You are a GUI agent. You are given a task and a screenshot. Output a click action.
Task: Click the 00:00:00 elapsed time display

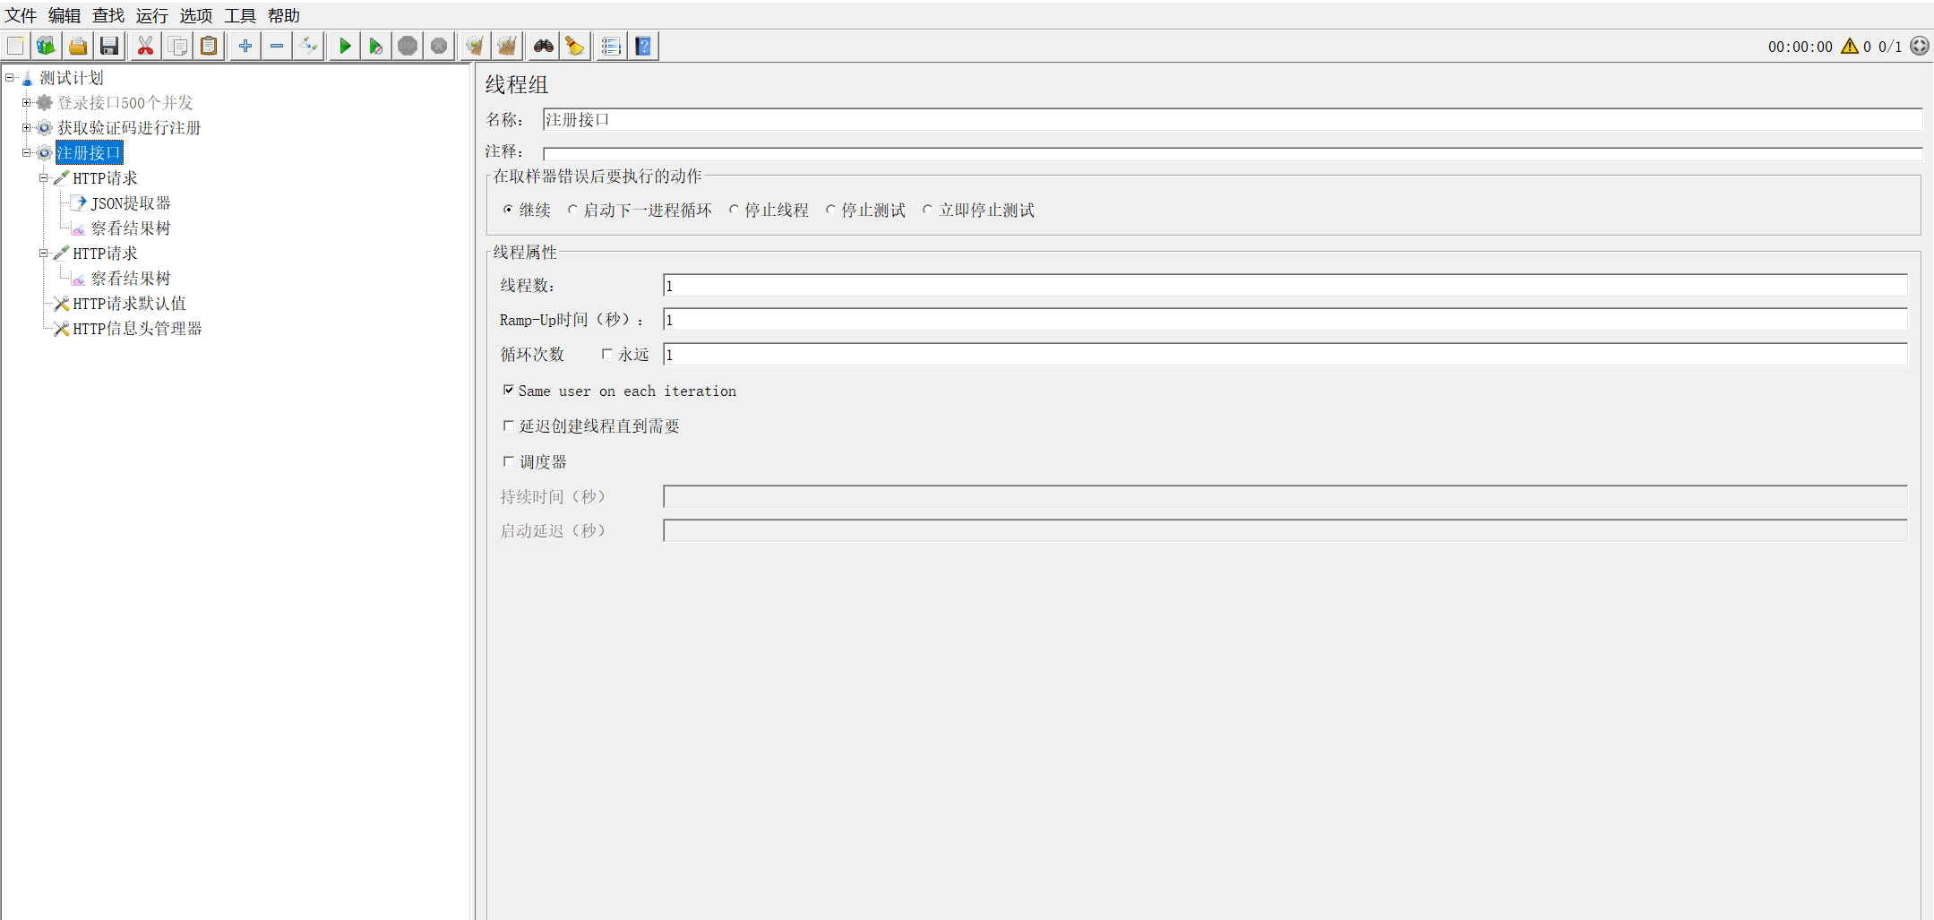coord(1800,47)
